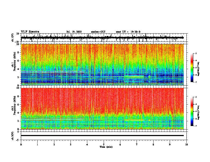
Task: Click the "ch.1(V)" waveform axis label
Action: 13,38
